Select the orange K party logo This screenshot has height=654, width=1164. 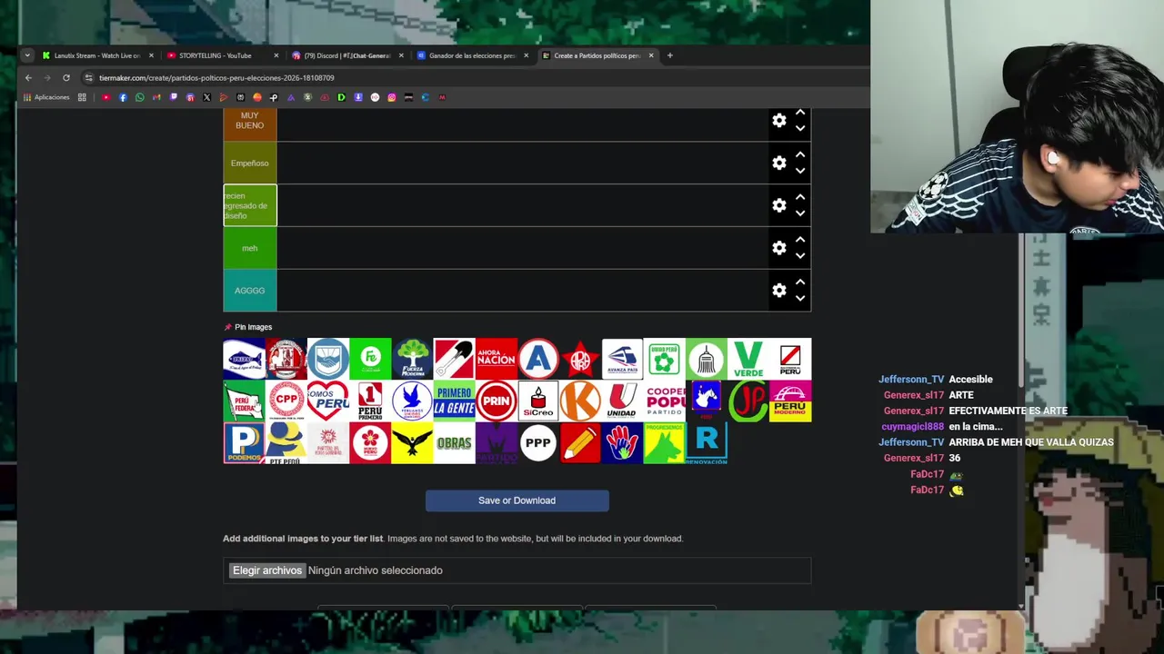click(x=580, y=401)
